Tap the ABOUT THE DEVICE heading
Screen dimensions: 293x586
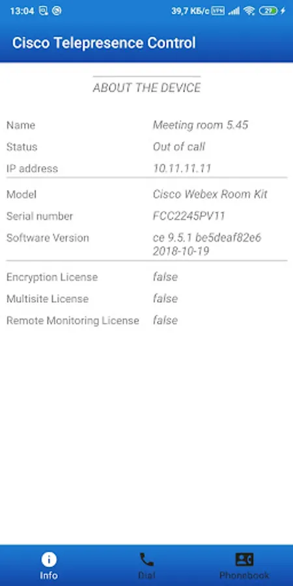[147, 88]
